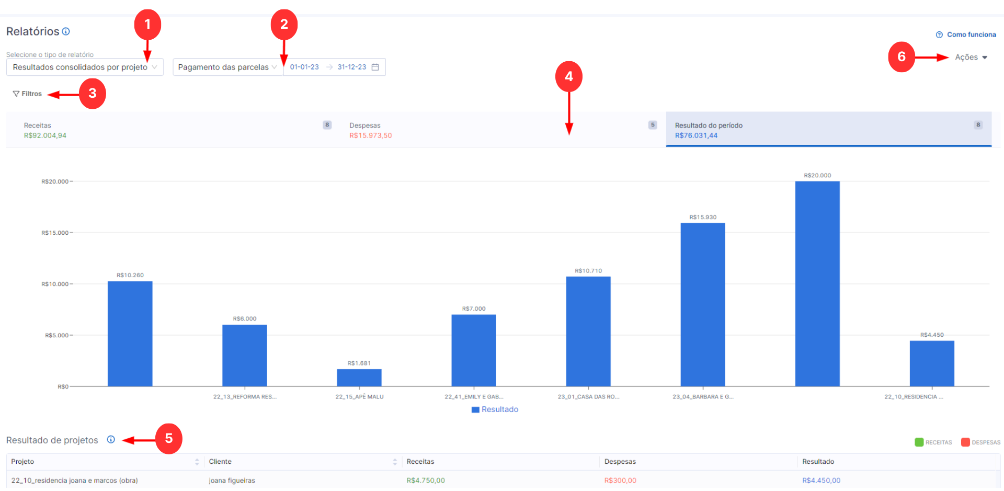The height and width of the screenshot is (491, 1004).
Task: Click info icon next to Resultado de projetos
Action: [x=111, y=440]
